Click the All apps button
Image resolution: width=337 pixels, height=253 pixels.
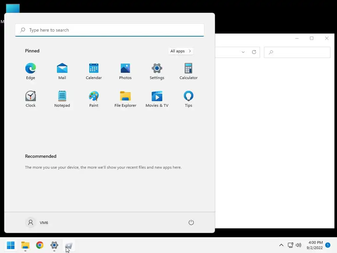(181, 51)
